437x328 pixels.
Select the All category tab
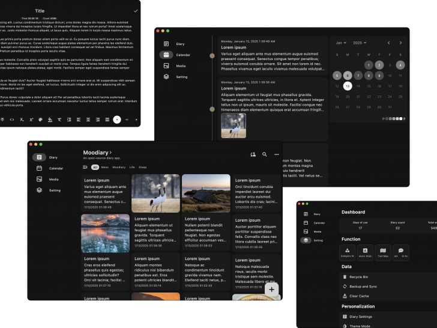[95, 168]
